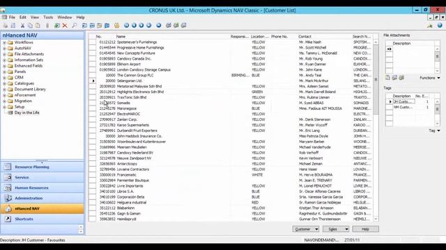Click the Name column header
Image resolution: width=446 pixels, height=250 pixels.
(173, 37)
